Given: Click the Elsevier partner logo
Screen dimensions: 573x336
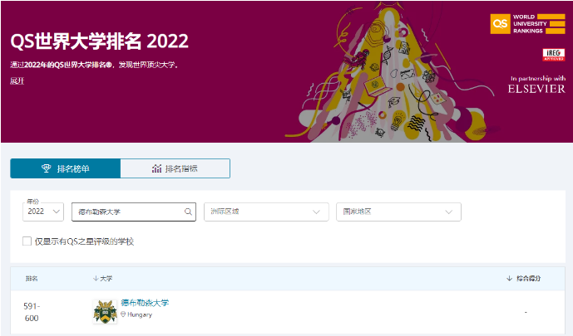Looking at the screenshot, I should coord(536,89).
